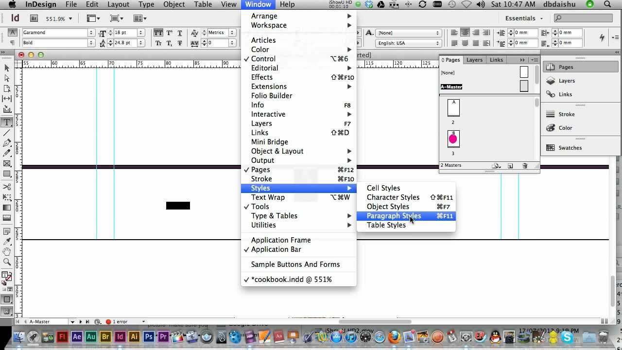Select the Type tool
Image resolution: width=622 pixels, height=350 pixels.
pyautogui.click(x=7, y=122)
